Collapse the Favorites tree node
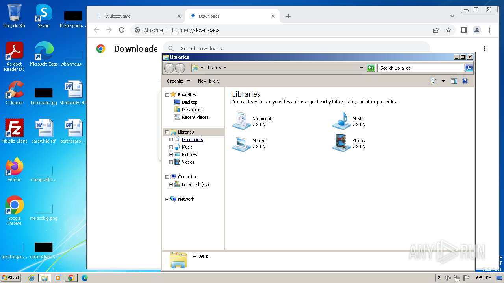 point(167,95)
